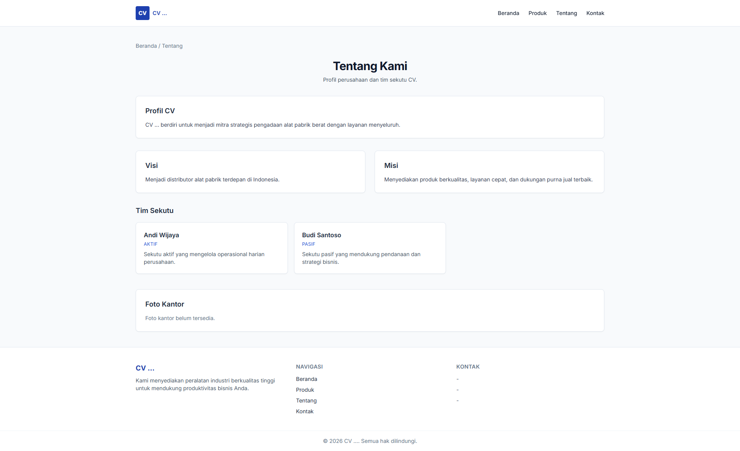This screenshot has width=740, height=451.
Task: Open Produk link in footer navigation
Action: coord(305,390)
